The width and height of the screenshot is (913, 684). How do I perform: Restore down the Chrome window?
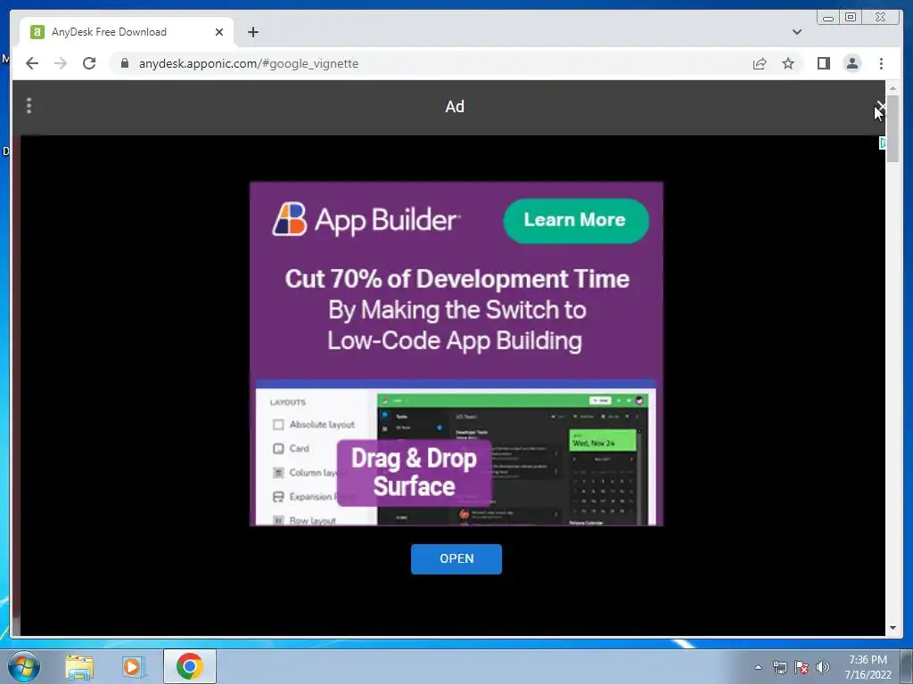click(x=851, y=18)
